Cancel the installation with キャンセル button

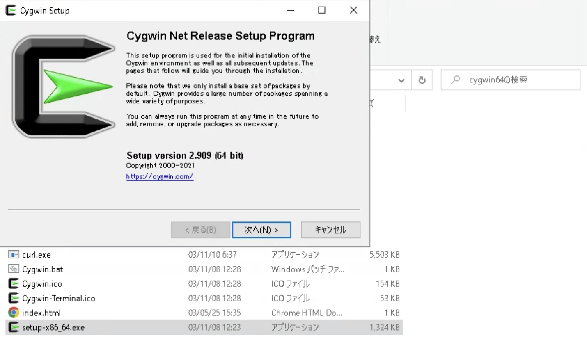coord(330,230)
